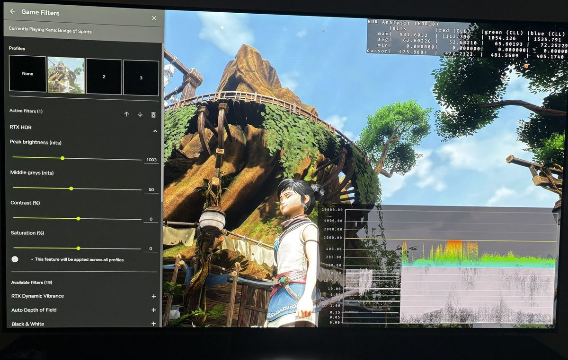The height and width of the screenshot is (360, 568).
Task: Click the RTX Dynamic Vibrance label
Action: click(x=37, y=296)
